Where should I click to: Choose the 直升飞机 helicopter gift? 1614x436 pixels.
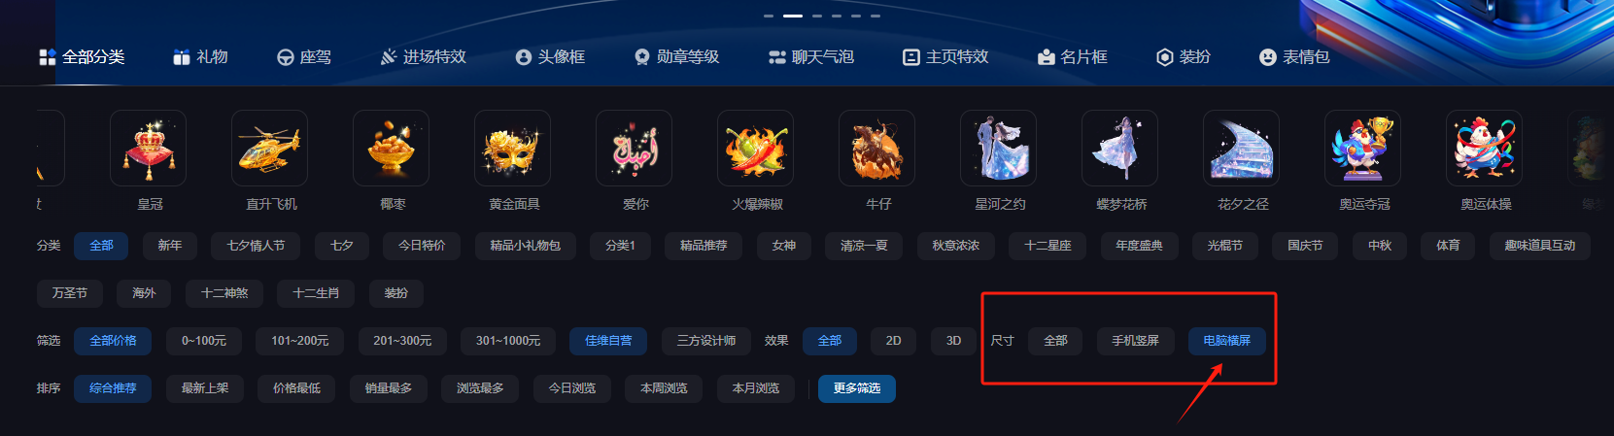click(x=269, y=149)
